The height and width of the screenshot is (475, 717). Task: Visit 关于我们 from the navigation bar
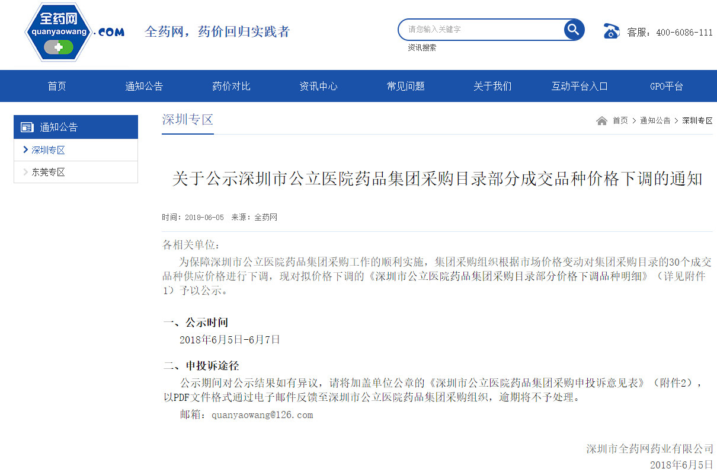(492, 87)
